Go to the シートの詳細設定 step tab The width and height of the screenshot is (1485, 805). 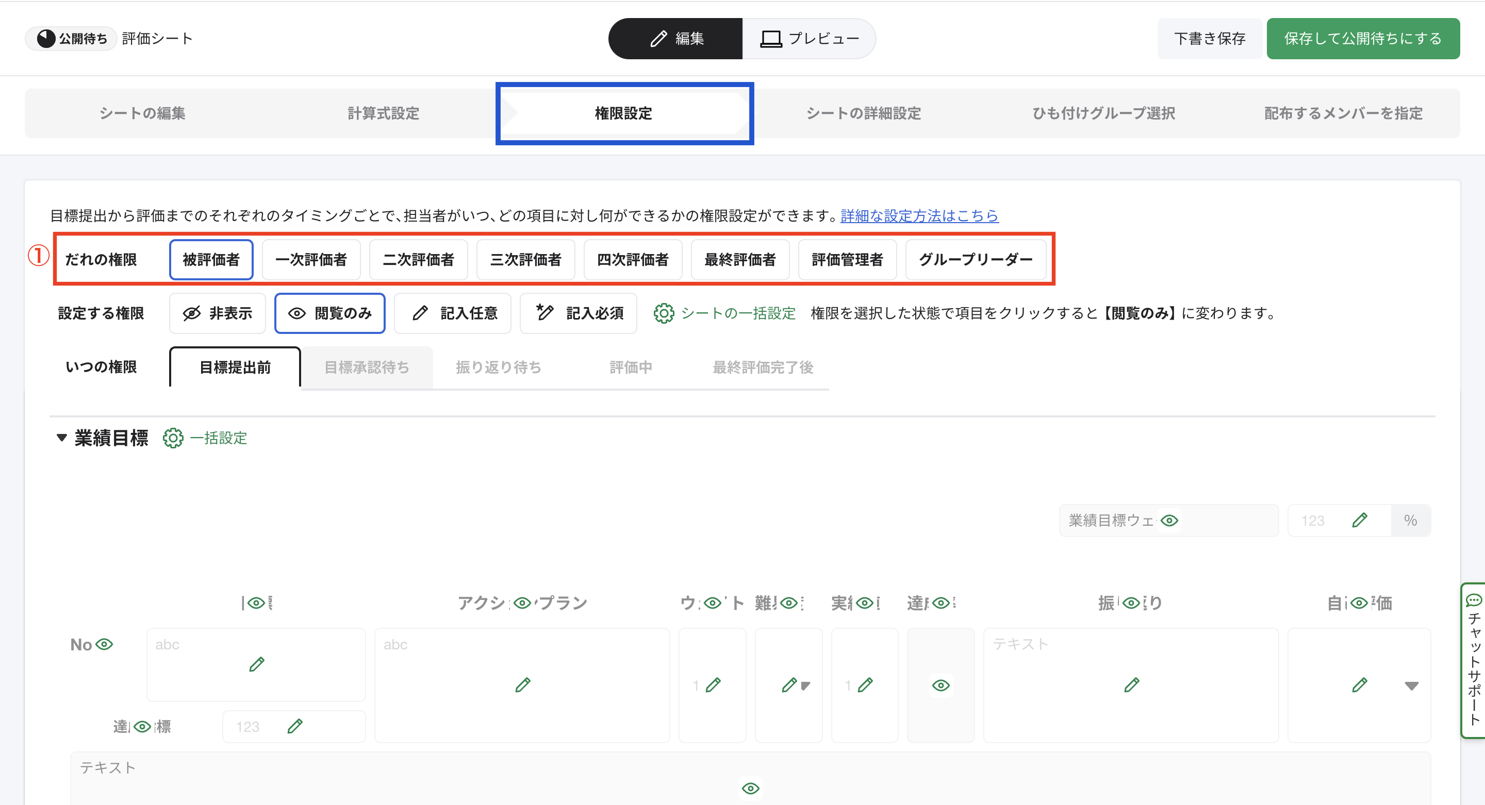(863, 113)
